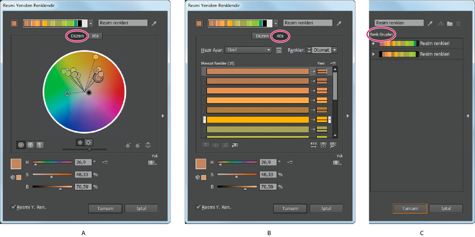Click new color group folder icon
This screenshot has width=475, height=237.
tap(450, 23)
